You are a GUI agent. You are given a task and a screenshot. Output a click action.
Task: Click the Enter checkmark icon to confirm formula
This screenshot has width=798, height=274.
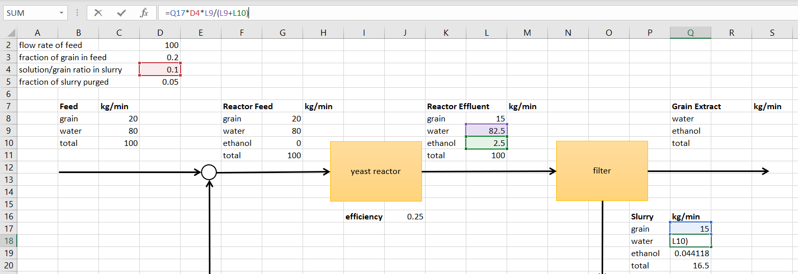tap(121, 13)
